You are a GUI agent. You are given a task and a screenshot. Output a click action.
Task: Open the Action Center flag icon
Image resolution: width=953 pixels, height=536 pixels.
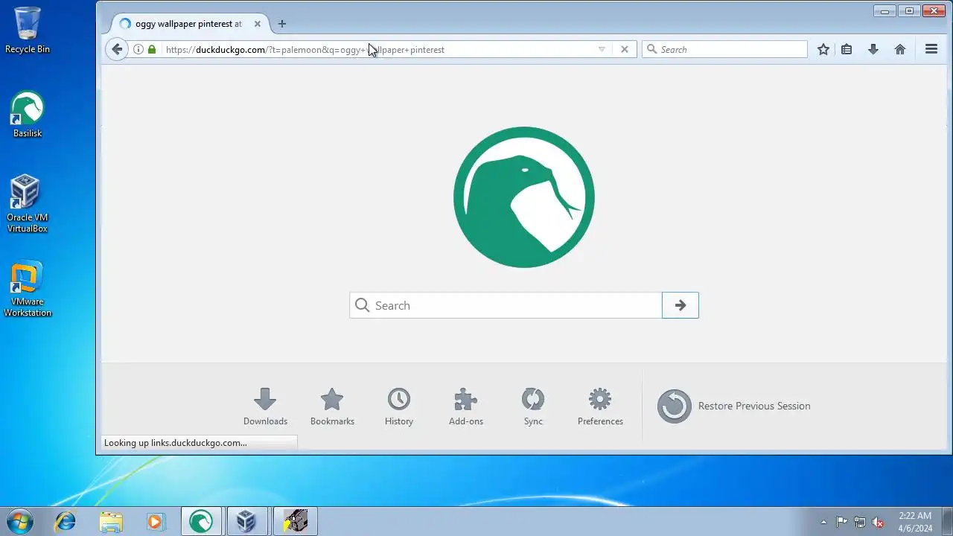(841, 522)
